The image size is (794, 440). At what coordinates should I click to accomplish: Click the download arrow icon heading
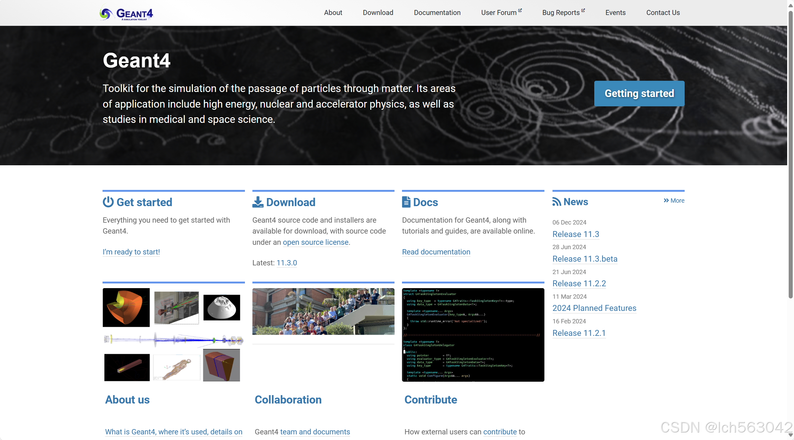pos(257,202)
